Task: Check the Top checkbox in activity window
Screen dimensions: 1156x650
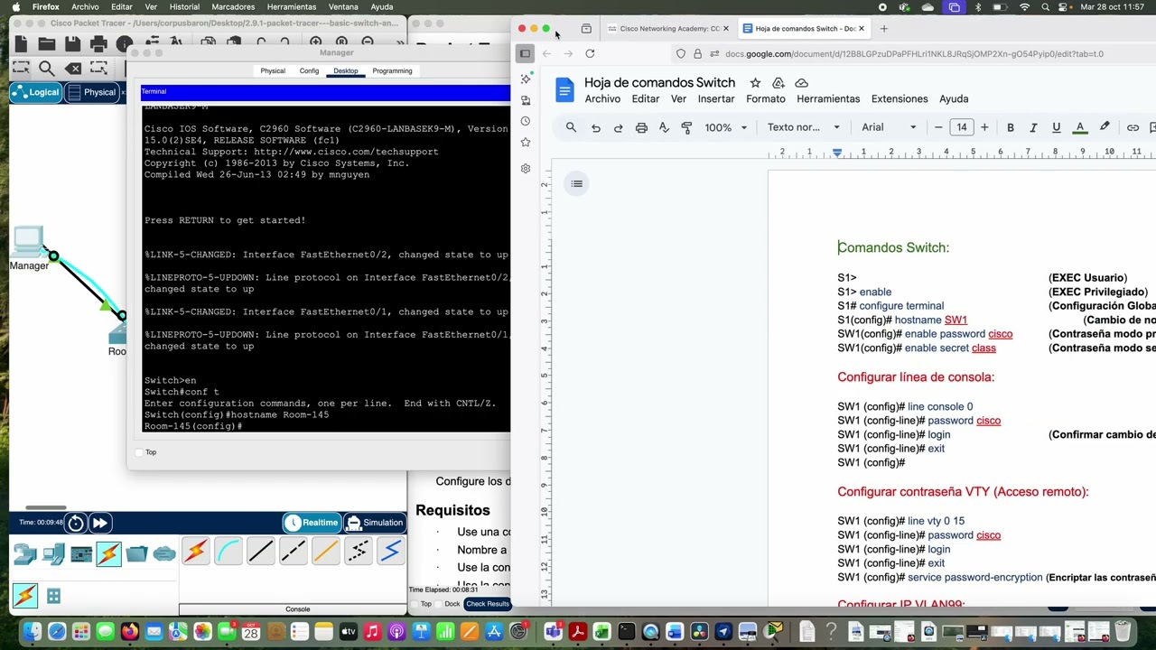Action: 415,604
